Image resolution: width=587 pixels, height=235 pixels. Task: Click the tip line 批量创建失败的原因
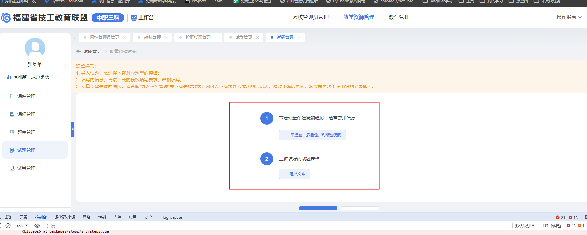tap(225, 86)
